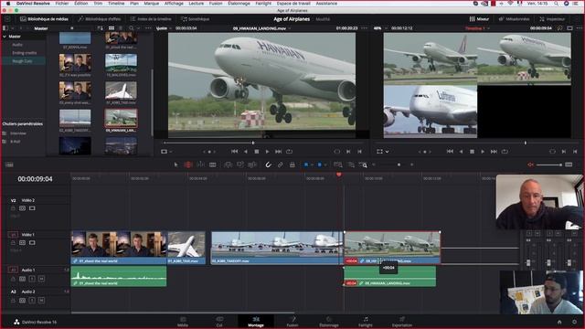Switch to the Fairlight page tab
The width and height of the screenshot is (585, 329).
click(366, 321)
